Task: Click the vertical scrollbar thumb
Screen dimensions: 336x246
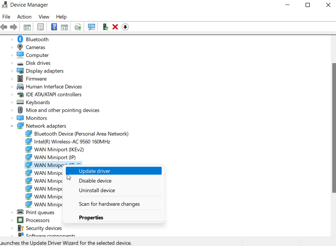Action: tap(334, 128)
